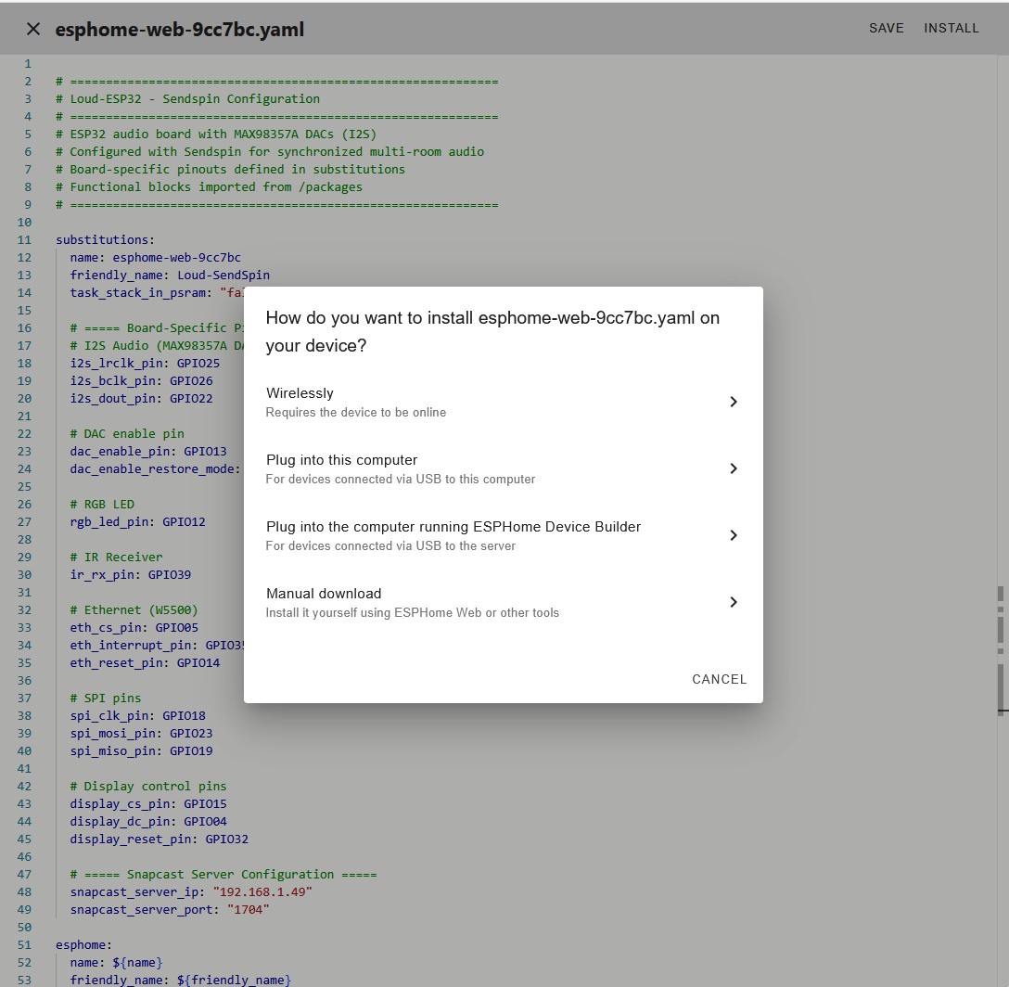This screenshot has height=987, width=1009.
Task: Choose Manual download option
Action: (x=504, y=603)
